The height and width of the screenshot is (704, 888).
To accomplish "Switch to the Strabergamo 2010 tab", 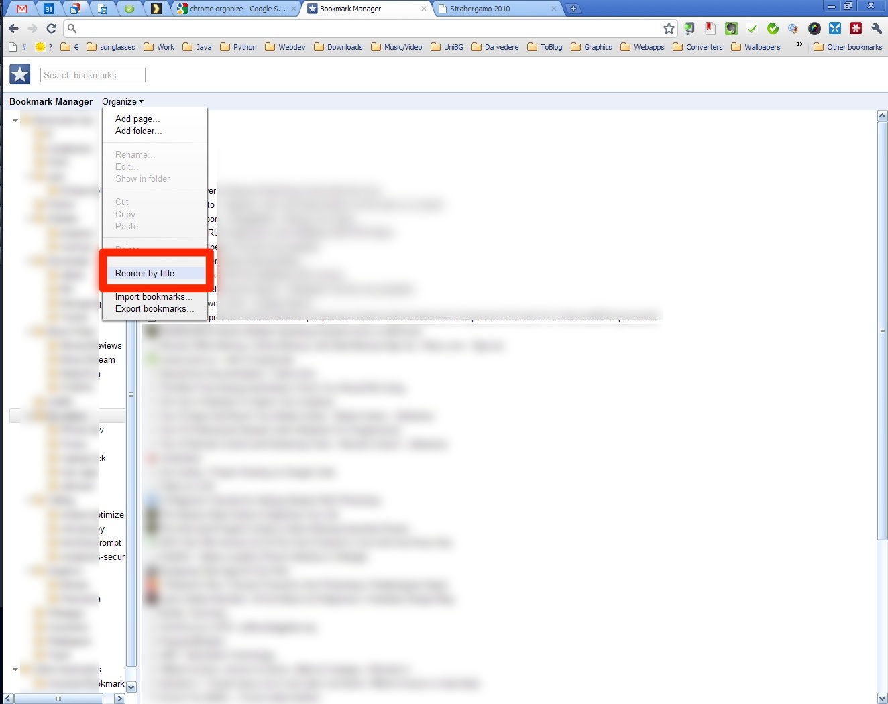I will [496, 9].
